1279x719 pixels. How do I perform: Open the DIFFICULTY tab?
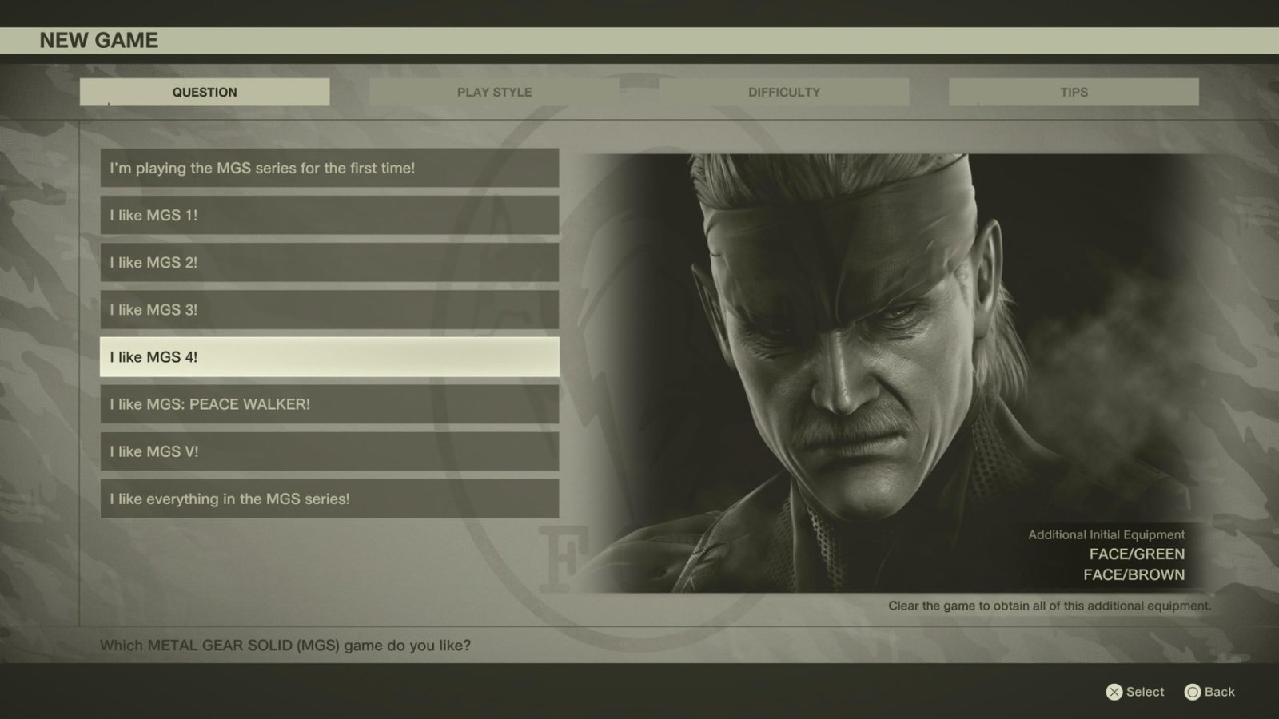(784, 92)
